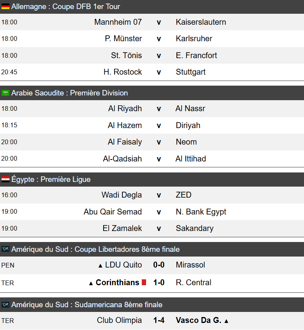
Task: Click the German flag icon
Action: coord(5,7)
